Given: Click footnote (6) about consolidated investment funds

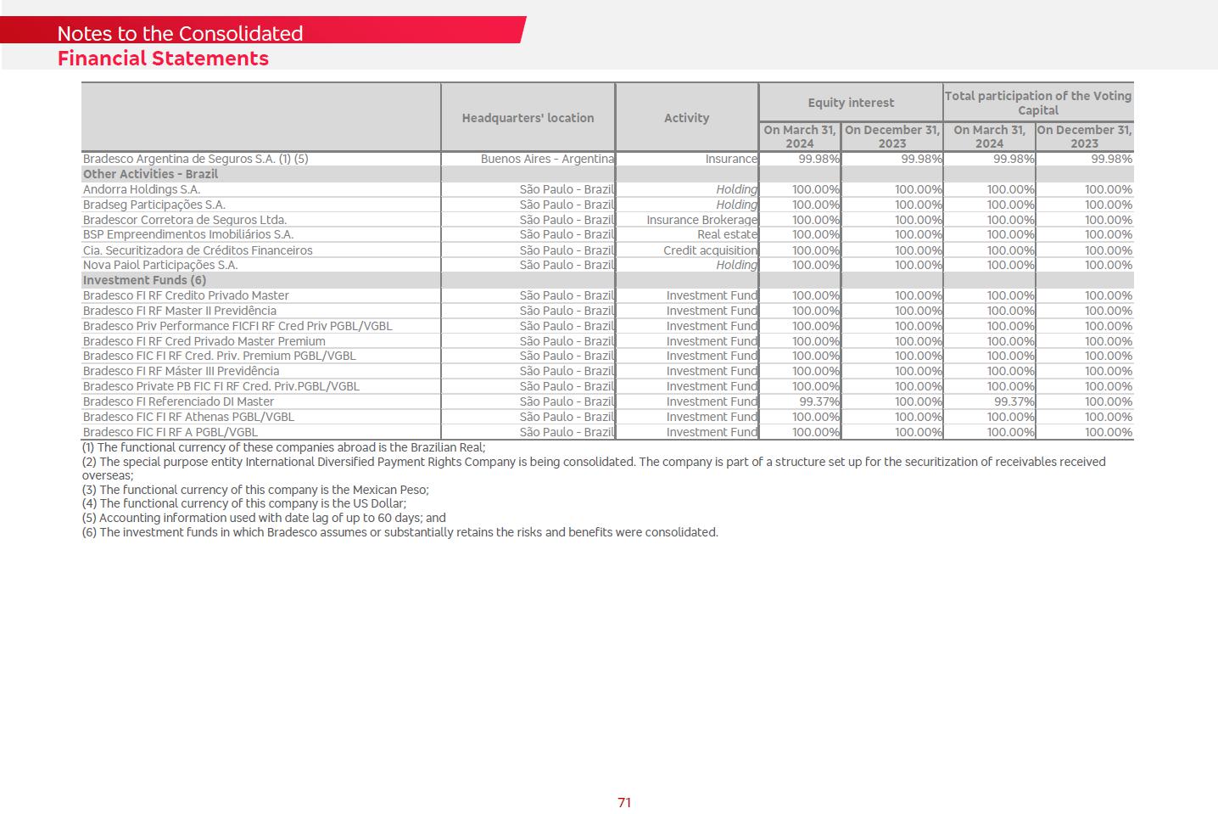Looking at the screenshot, I should (399, 532).
